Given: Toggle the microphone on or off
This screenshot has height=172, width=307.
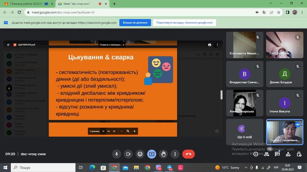Looking at the screenshot, I should (117, 154).
